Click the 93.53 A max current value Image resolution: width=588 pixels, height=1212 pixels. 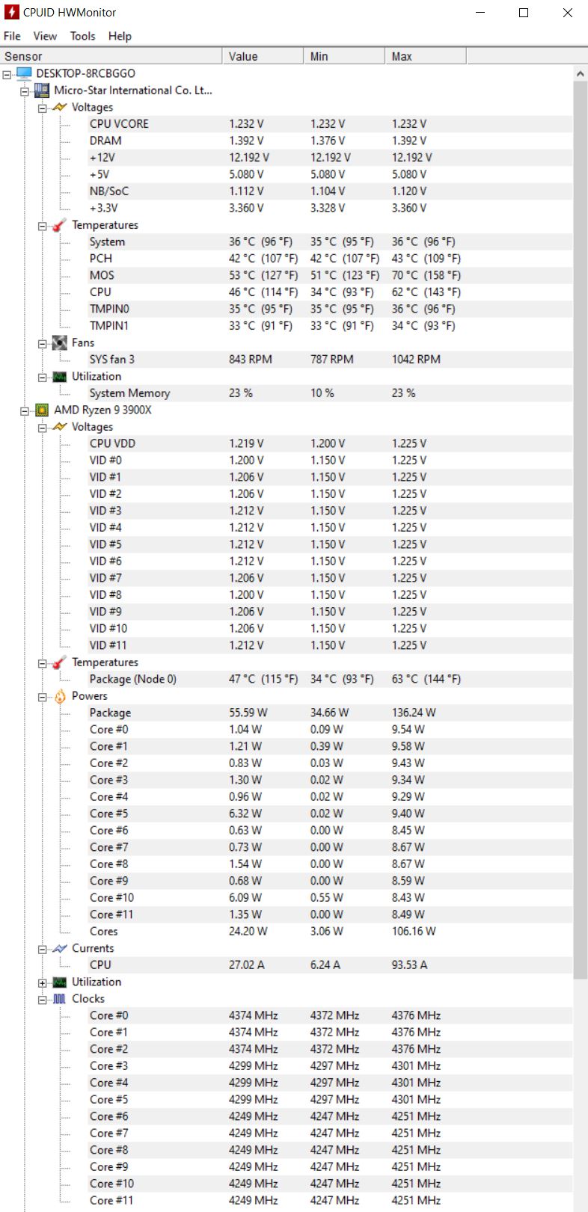coord(410,965)
